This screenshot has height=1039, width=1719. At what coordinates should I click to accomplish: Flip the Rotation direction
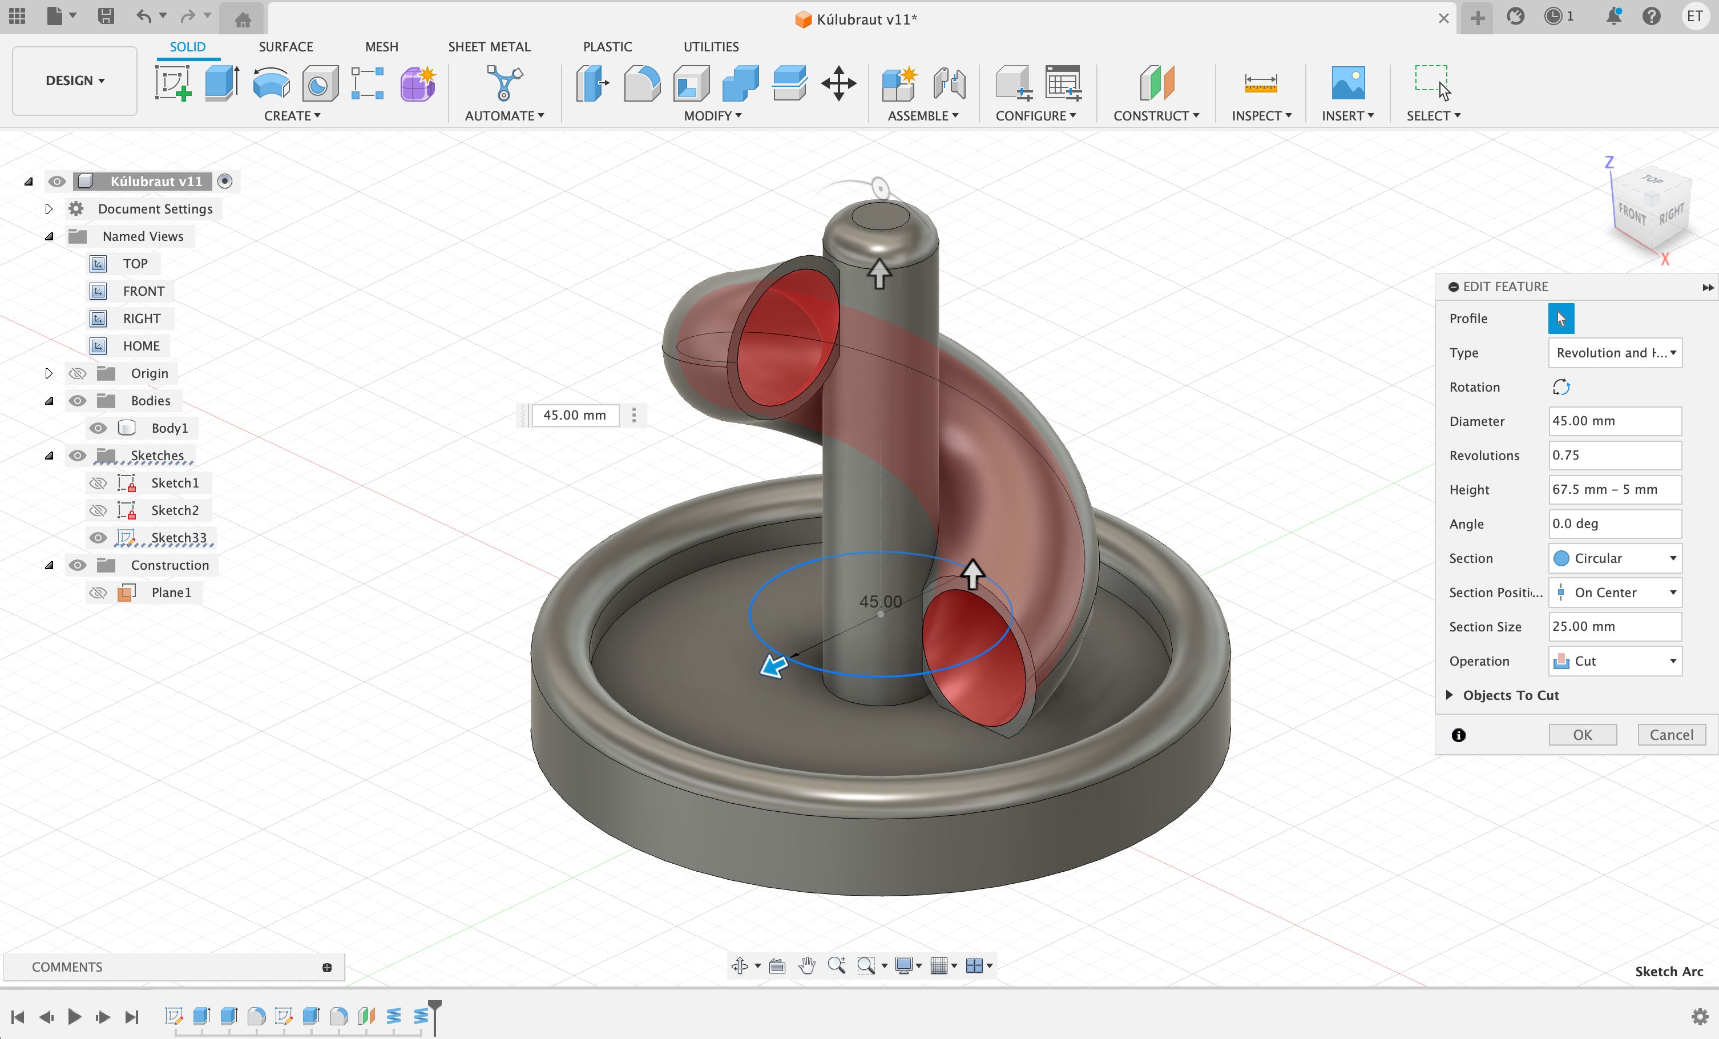tap(1561, 387)
